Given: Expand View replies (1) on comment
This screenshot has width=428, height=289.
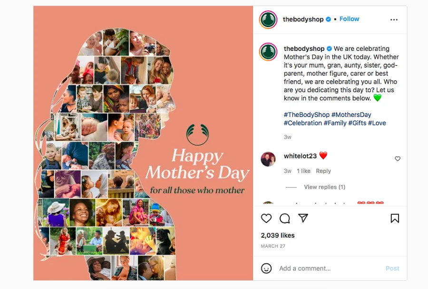Looking at the screenshot, I should 324,187.
